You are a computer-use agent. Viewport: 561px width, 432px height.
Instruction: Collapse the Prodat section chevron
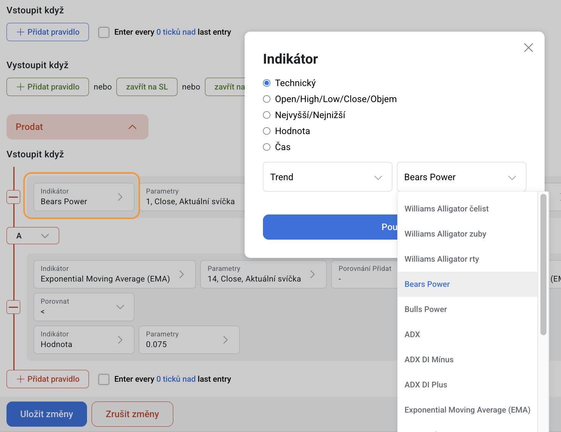pos(132,127)
